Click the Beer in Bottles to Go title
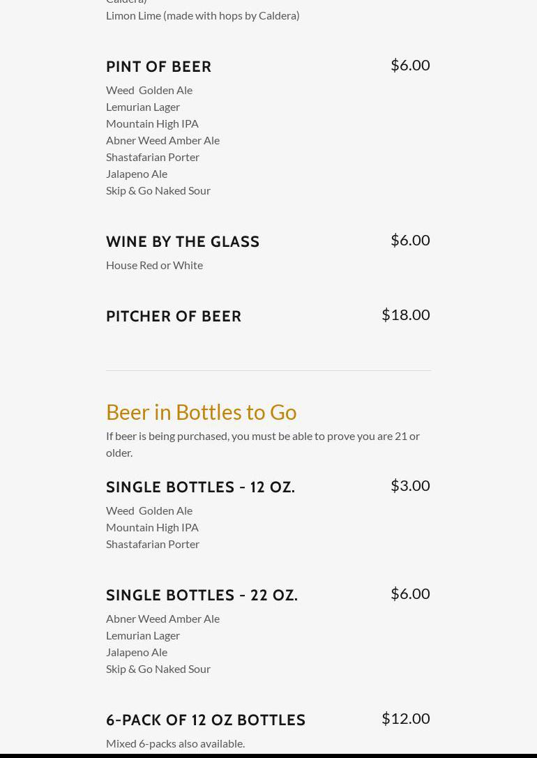This screenshot has width=537, height=758. click(x=201, y=411)
